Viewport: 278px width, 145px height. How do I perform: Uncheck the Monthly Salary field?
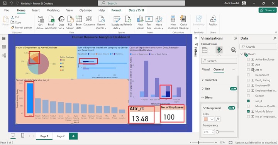248,111
